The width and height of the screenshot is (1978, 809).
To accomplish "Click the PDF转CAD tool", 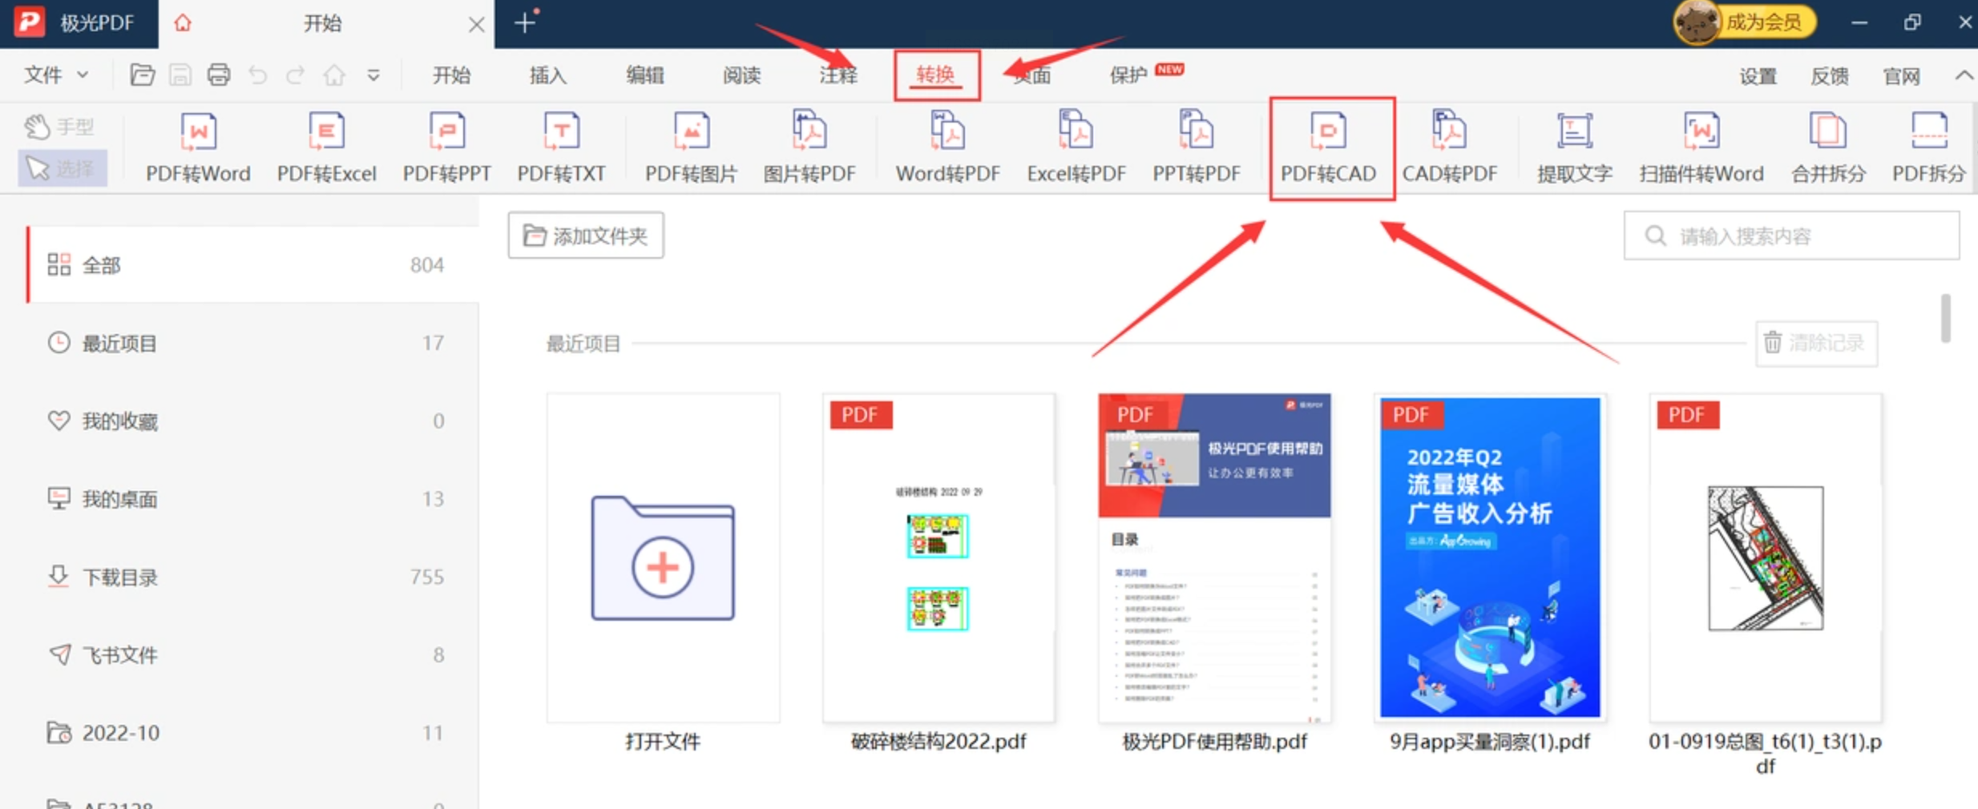I will pos(1328,148).
